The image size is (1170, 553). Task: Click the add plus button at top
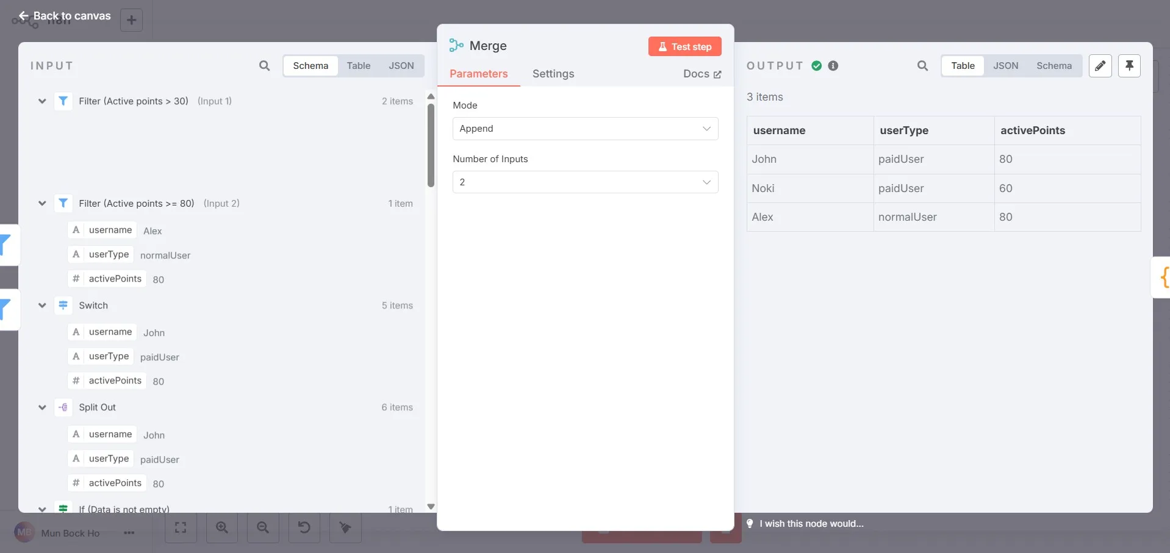(131, 20)
